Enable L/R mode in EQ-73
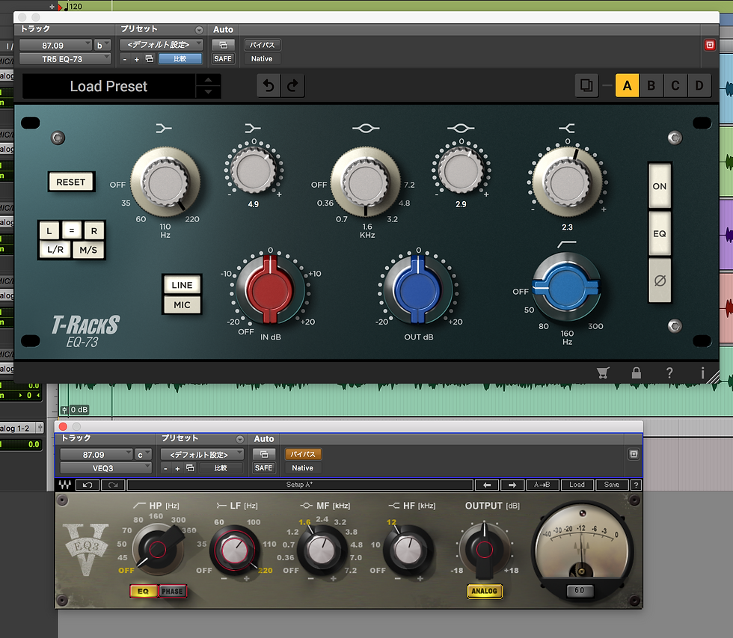This screenshot has height=638, width=733. pyautogui.click(x=55, y=250)
